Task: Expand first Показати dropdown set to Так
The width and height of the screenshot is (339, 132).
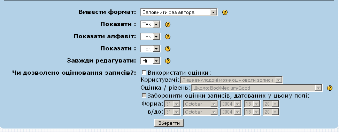Action: (x=151, y=24)
